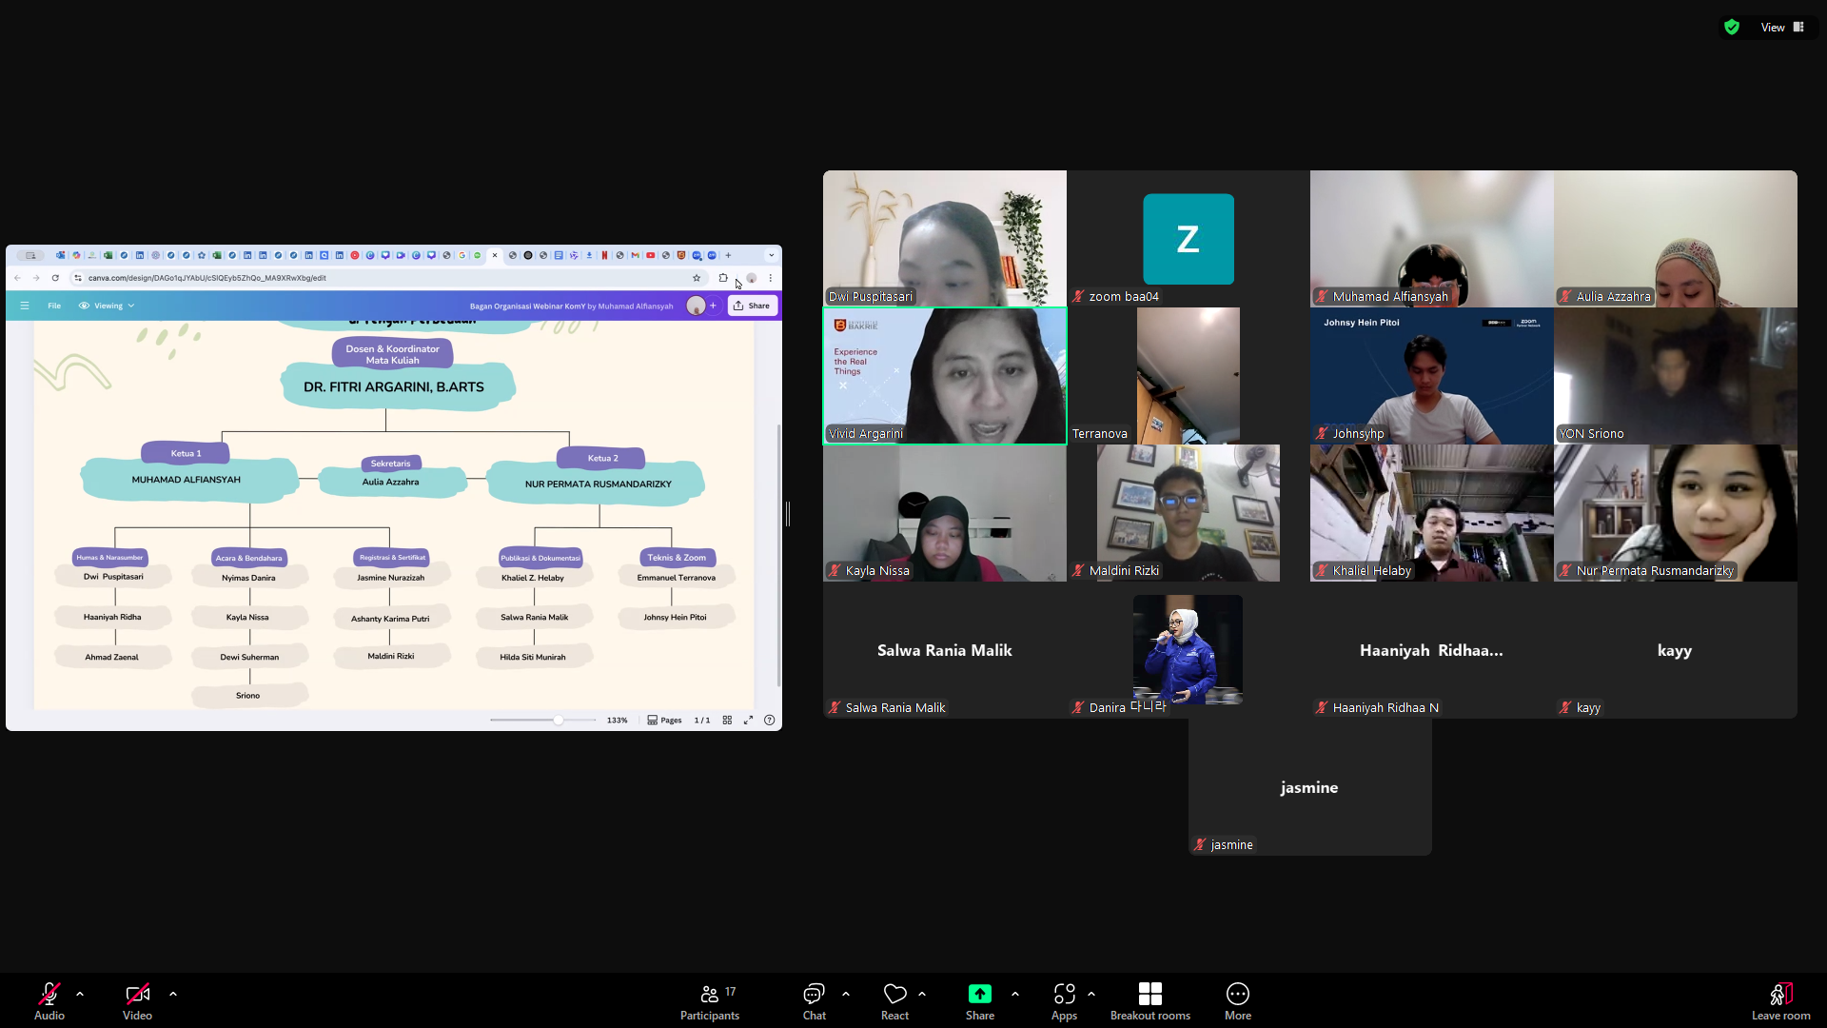Reload the Canva page
The width and height of the screenshot is (1827, 1028).
coord(55,278)
